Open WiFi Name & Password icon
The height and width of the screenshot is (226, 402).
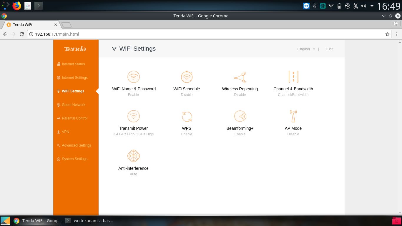[x=134, y=77]
